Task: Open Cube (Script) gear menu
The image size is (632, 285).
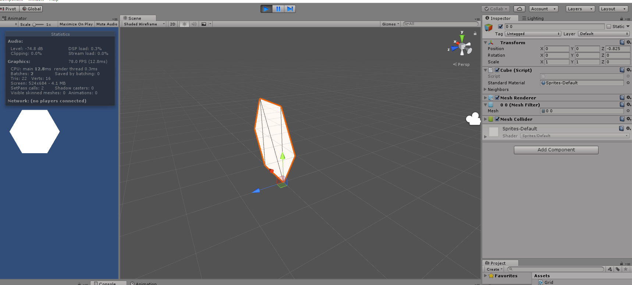Action: click(628, 70)
